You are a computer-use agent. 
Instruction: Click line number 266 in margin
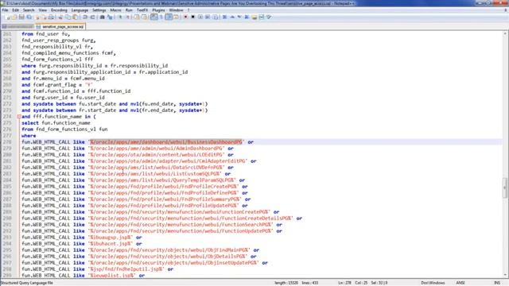tap(7, 65)
